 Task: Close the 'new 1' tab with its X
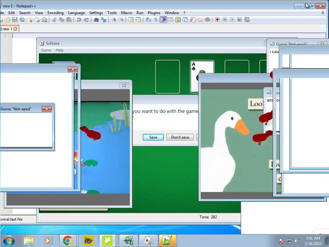point(15,29)
